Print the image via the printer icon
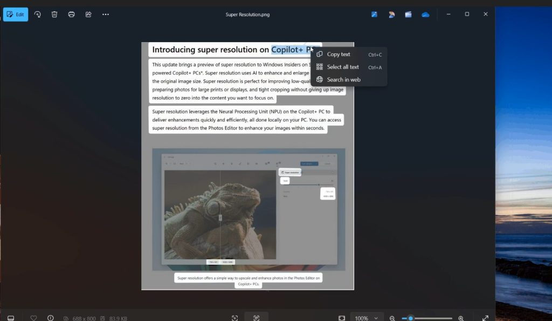Viewport: 552px width, 321px height. (72, 15)
